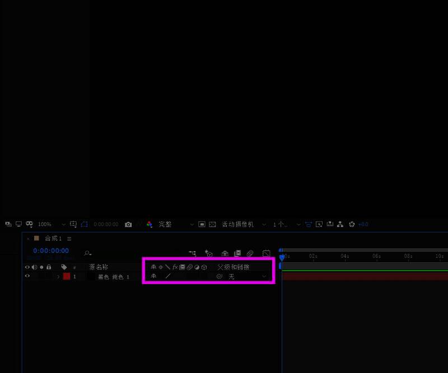Select the 合成1 timeline tab
Viewport: 448px width, 373px height.
pos(53,238)
